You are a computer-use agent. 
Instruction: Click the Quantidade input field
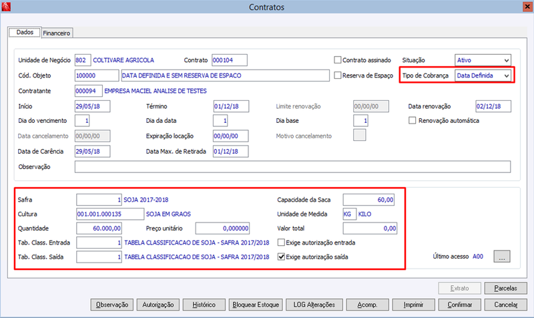click(x=99, y=228)
